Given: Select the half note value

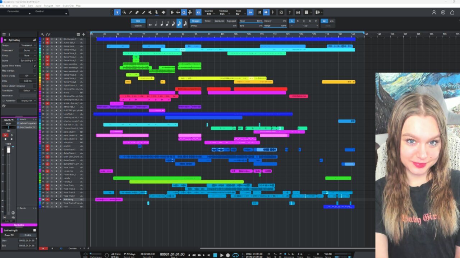Looking at the screenshot, I should pos(156,24).
